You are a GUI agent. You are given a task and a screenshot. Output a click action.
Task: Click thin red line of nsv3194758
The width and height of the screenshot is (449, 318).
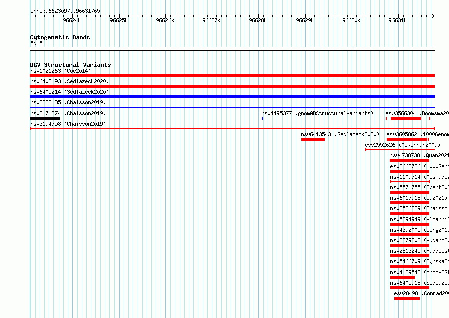tap(232, 129)
